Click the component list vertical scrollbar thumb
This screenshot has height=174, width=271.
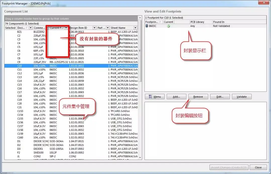pyautogui.click(x=140, y=51)
